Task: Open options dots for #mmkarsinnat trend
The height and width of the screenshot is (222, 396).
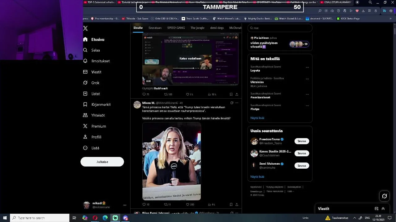Action: [x=307, y=94]
